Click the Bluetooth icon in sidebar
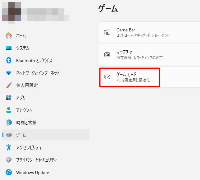This screenshot has width=200, height=180. 9,60
